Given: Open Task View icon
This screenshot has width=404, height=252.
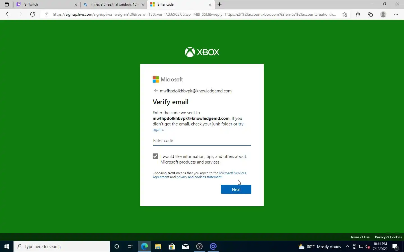Looking at the screenshot, I should pos(130,246).
